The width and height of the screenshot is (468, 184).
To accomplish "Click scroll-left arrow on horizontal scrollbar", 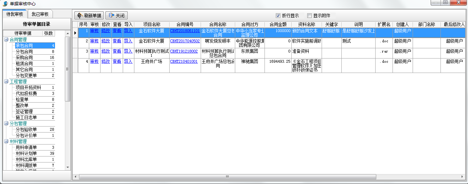I will 75,176.
